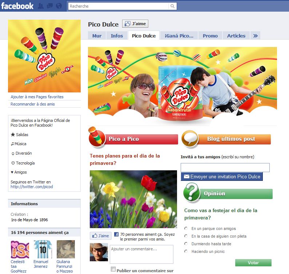The height and width of the screenshot is (274, 289).
Task: Click the invite friend name field
Action: pos(225,167)
